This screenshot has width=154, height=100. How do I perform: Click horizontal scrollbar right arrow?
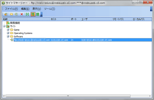tap(150, 96)
